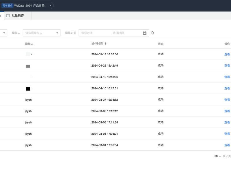Click the 2024-05-13 16:07:00 timestamp cell
Screen dimensions: 231x173
tap(105, 54)
